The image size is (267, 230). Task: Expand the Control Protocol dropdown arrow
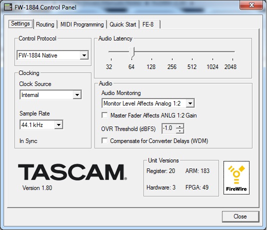[84, 55]
